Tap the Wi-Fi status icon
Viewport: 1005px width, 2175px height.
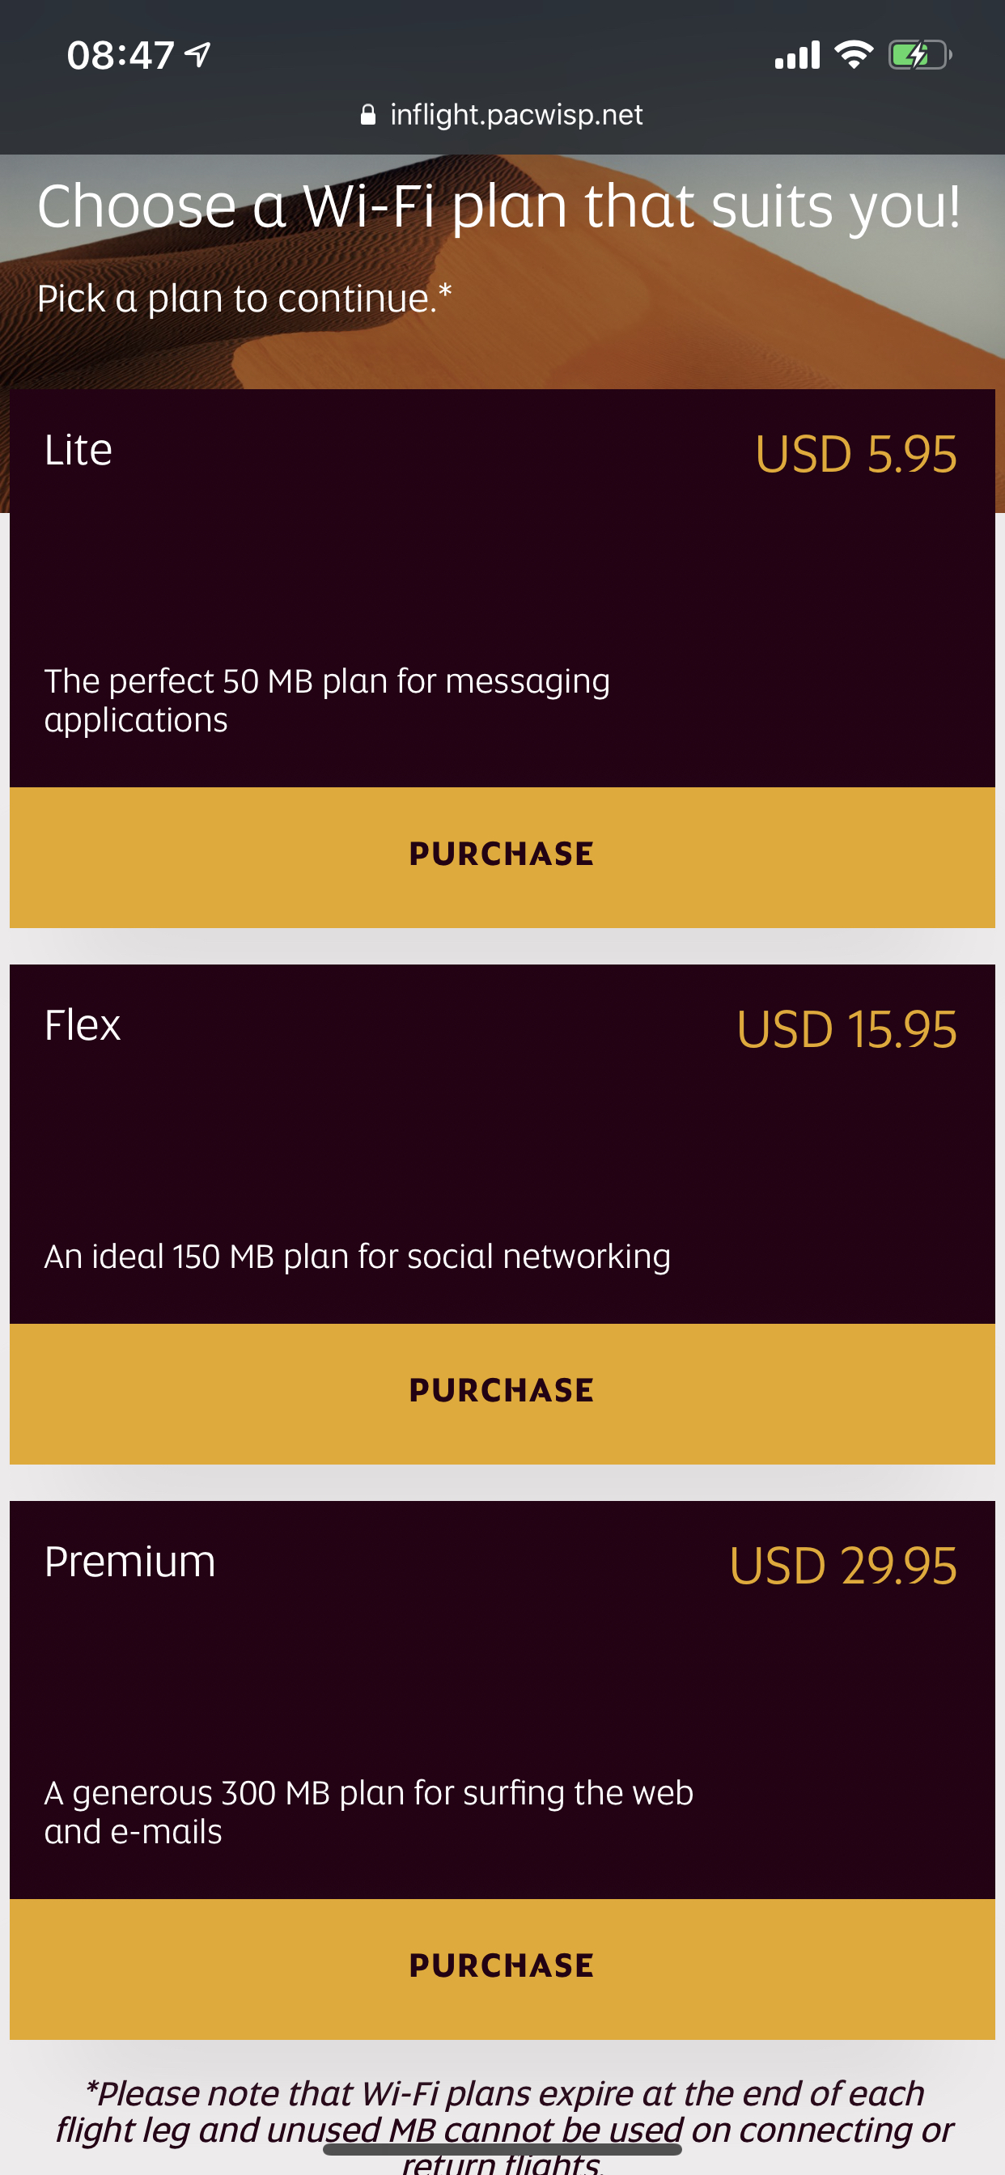[x=854, y=55]
